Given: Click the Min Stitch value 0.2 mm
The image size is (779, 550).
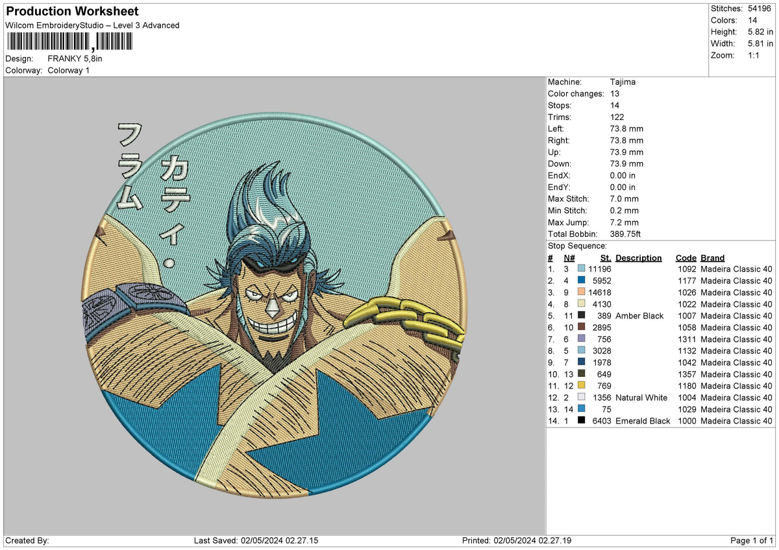Looking at the screenshot, I should pyautogui.click(x=624, y=211).
